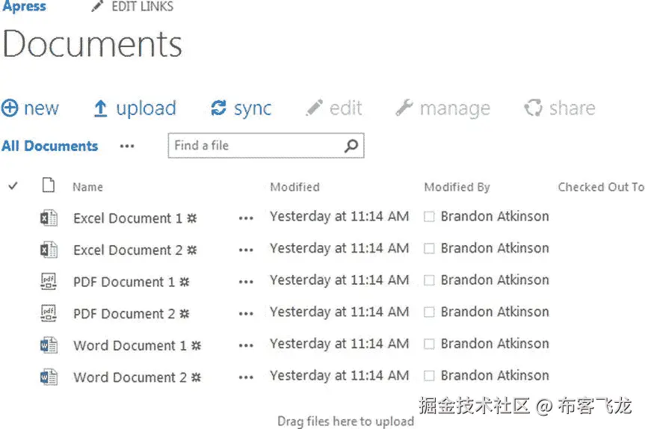Click the document type column header icon
The height and width of the screenshot is (429, 645).
point(49,186)
